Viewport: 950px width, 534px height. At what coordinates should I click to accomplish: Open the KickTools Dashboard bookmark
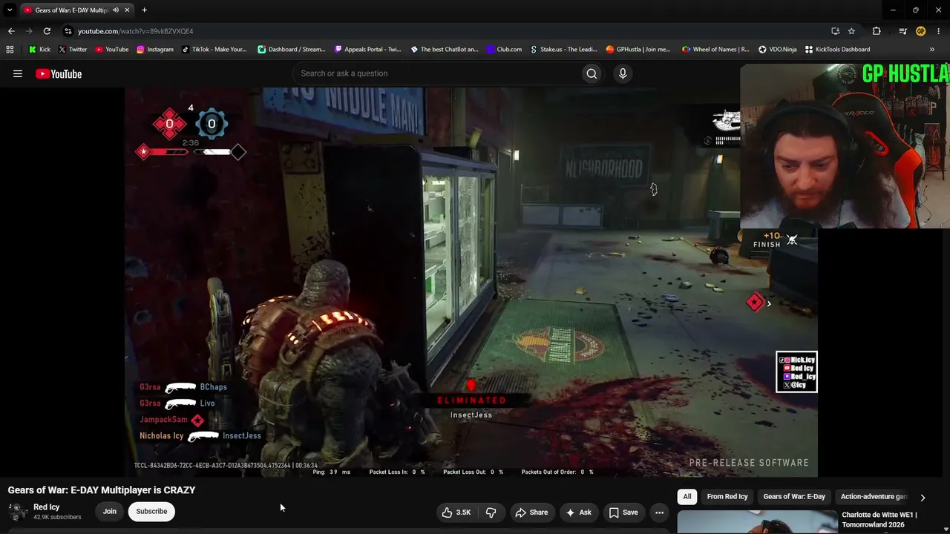pyautogui.click(x=837, y=50)
